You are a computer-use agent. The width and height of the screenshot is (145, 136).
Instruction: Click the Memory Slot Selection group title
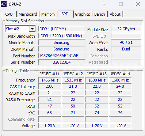pos(25,21)
